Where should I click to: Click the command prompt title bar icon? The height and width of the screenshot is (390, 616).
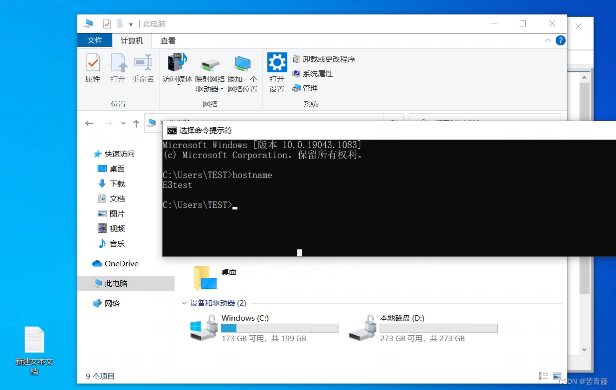[x=172, y=131]
